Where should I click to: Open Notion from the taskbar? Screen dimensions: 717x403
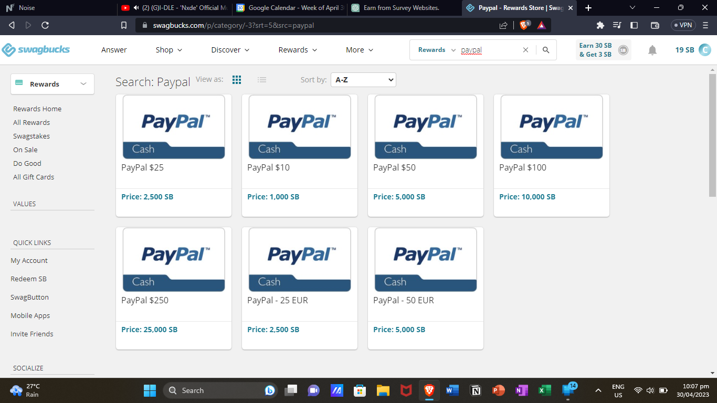[476, 390]
